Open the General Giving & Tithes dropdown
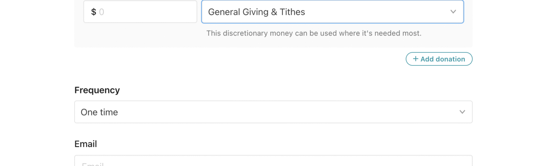Image resolution: width=556 pixels, height=166 pixels. tap(332, 12)
